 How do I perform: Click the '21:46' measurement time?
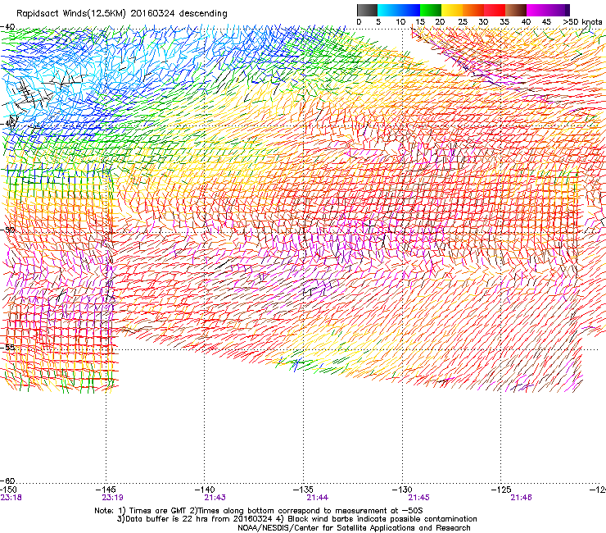(x=521, y=498)
